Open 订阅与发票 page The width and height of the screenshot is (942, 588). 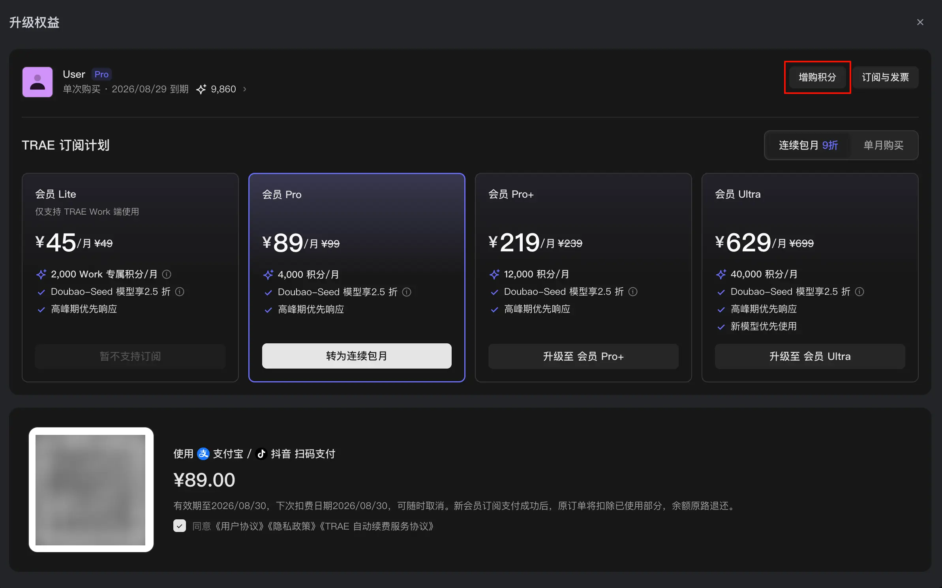click(x=885, y=77)
